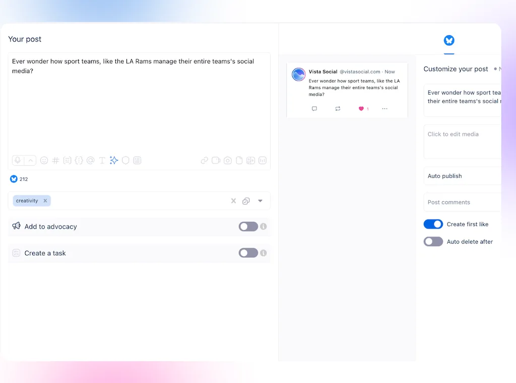
Task: Click the poll chart icon in toolbar
Action: 262,161
